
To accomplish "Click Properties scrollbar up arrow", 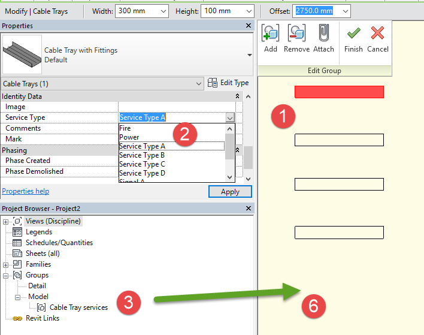I will 249,96.
